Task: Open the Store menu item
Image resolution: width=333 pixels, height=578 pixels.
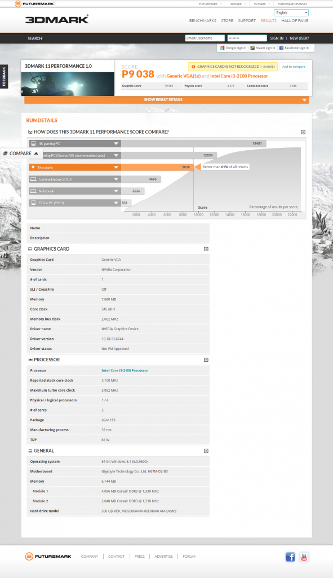Action: (x=227, y=21)
